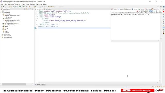The width and height of the screenshot is (165, 93).
Task: Open the Run menu
Action: (x=28, y=4)
